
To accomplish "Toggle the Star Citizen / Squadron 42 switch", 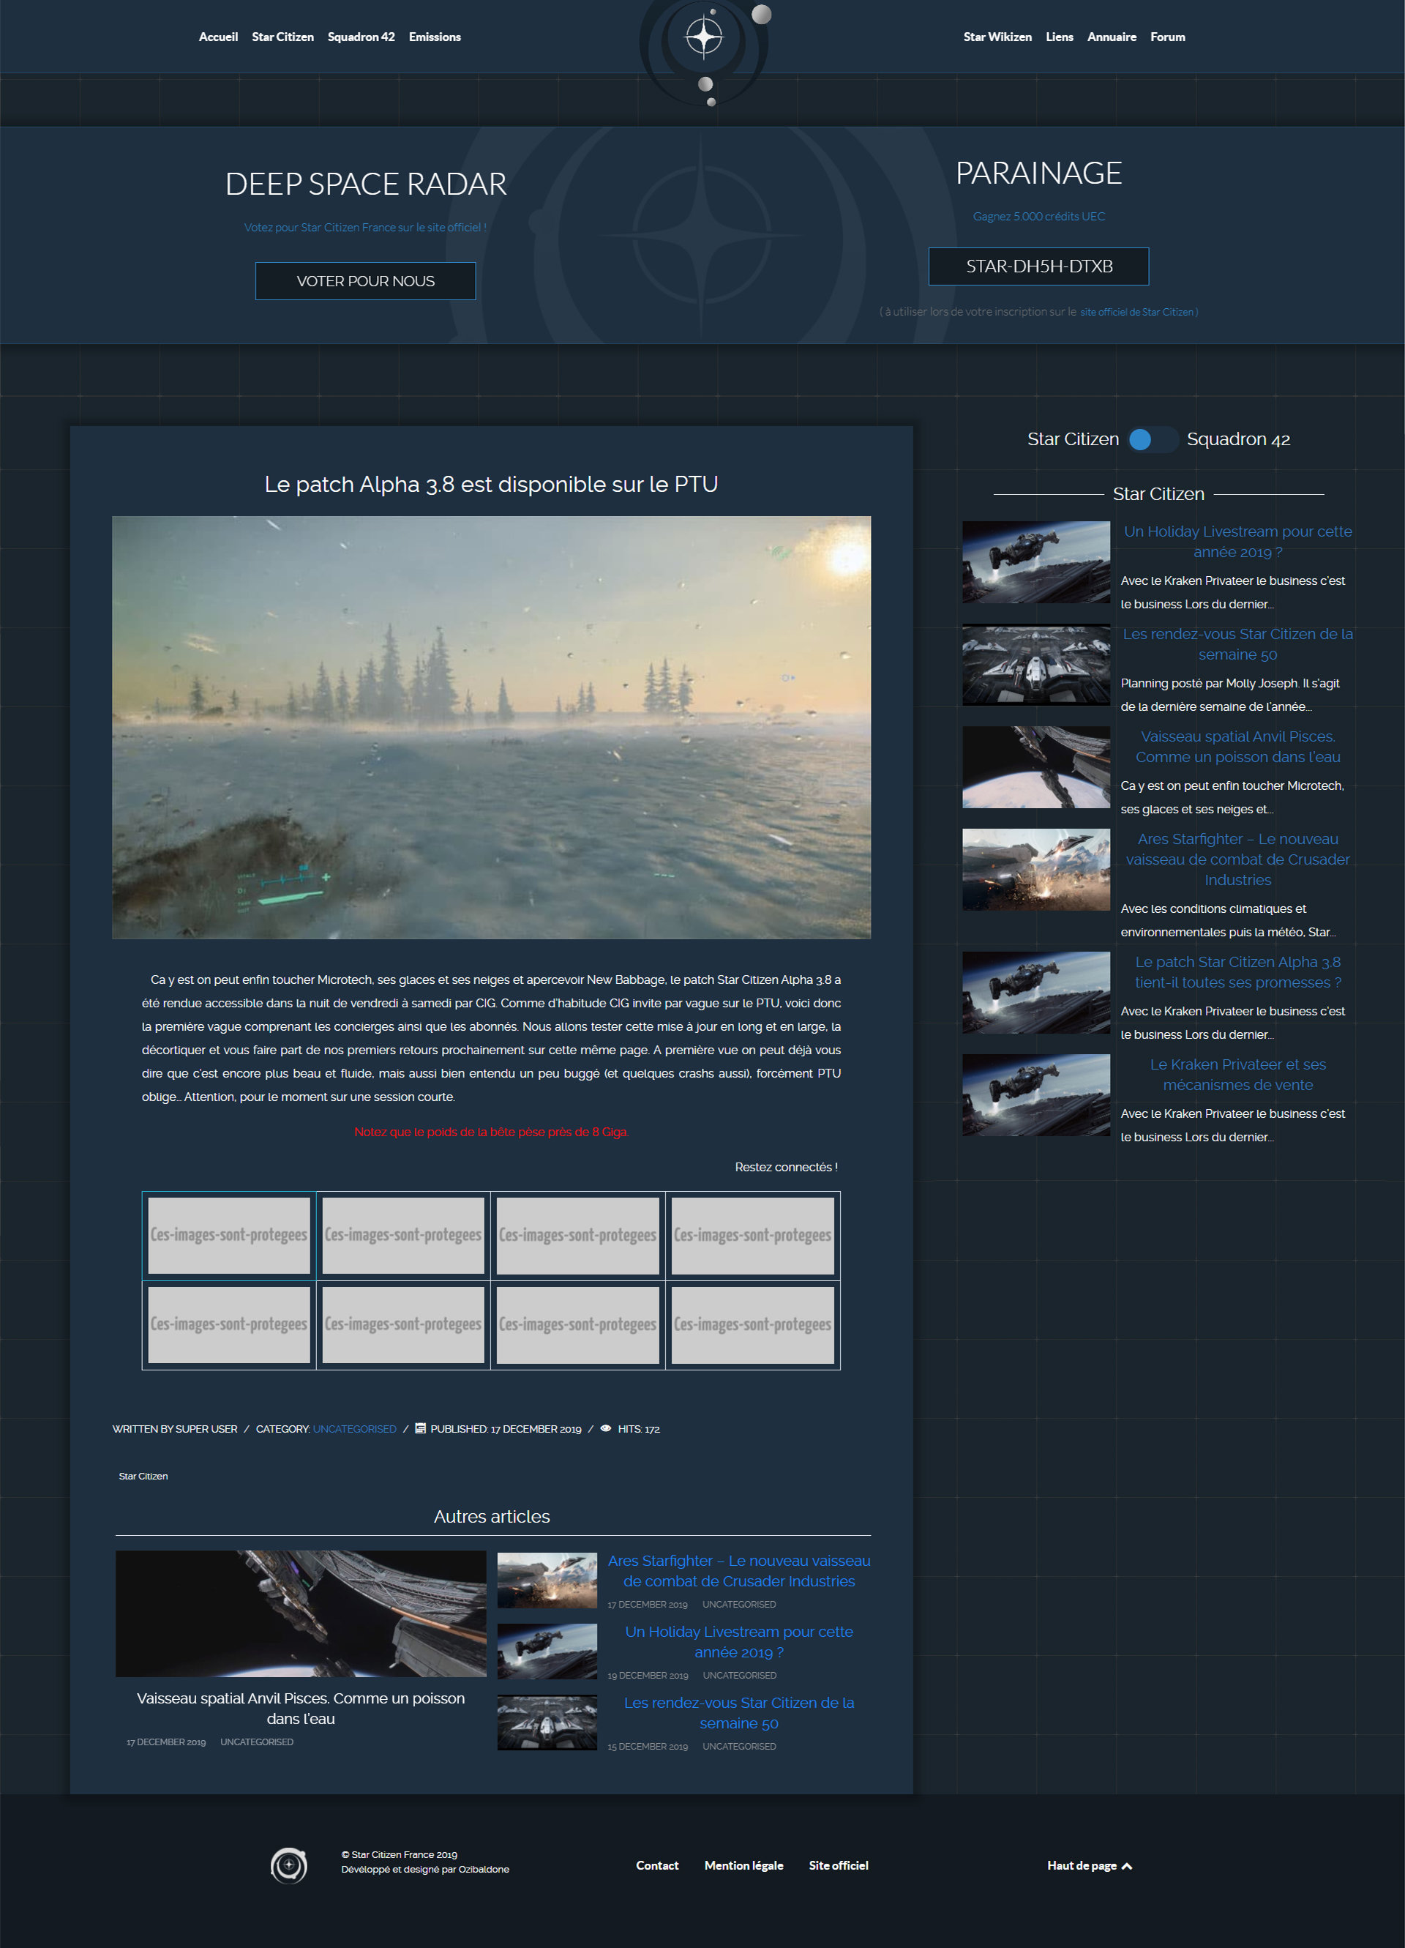I will (x=1153, y=439).
